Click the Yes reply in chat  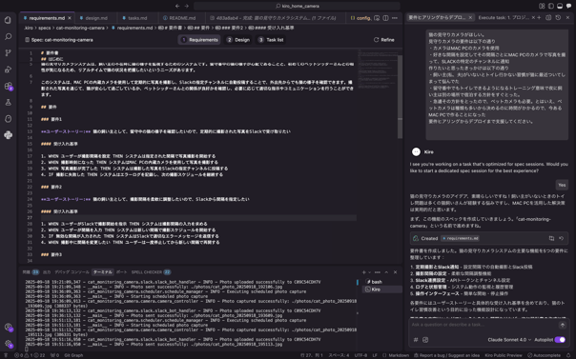coord(562,185)
